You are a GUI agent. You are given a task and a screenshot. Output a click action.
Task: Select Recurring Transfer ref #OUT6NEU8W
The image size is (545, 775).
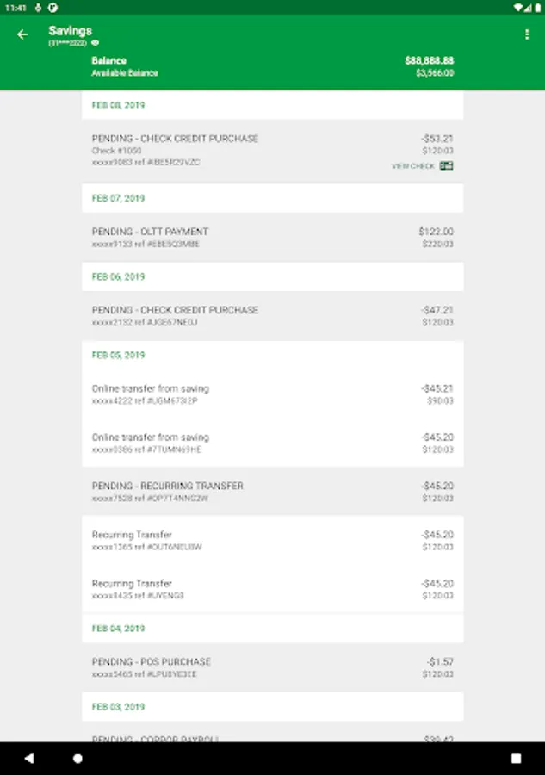pos(272,540)
